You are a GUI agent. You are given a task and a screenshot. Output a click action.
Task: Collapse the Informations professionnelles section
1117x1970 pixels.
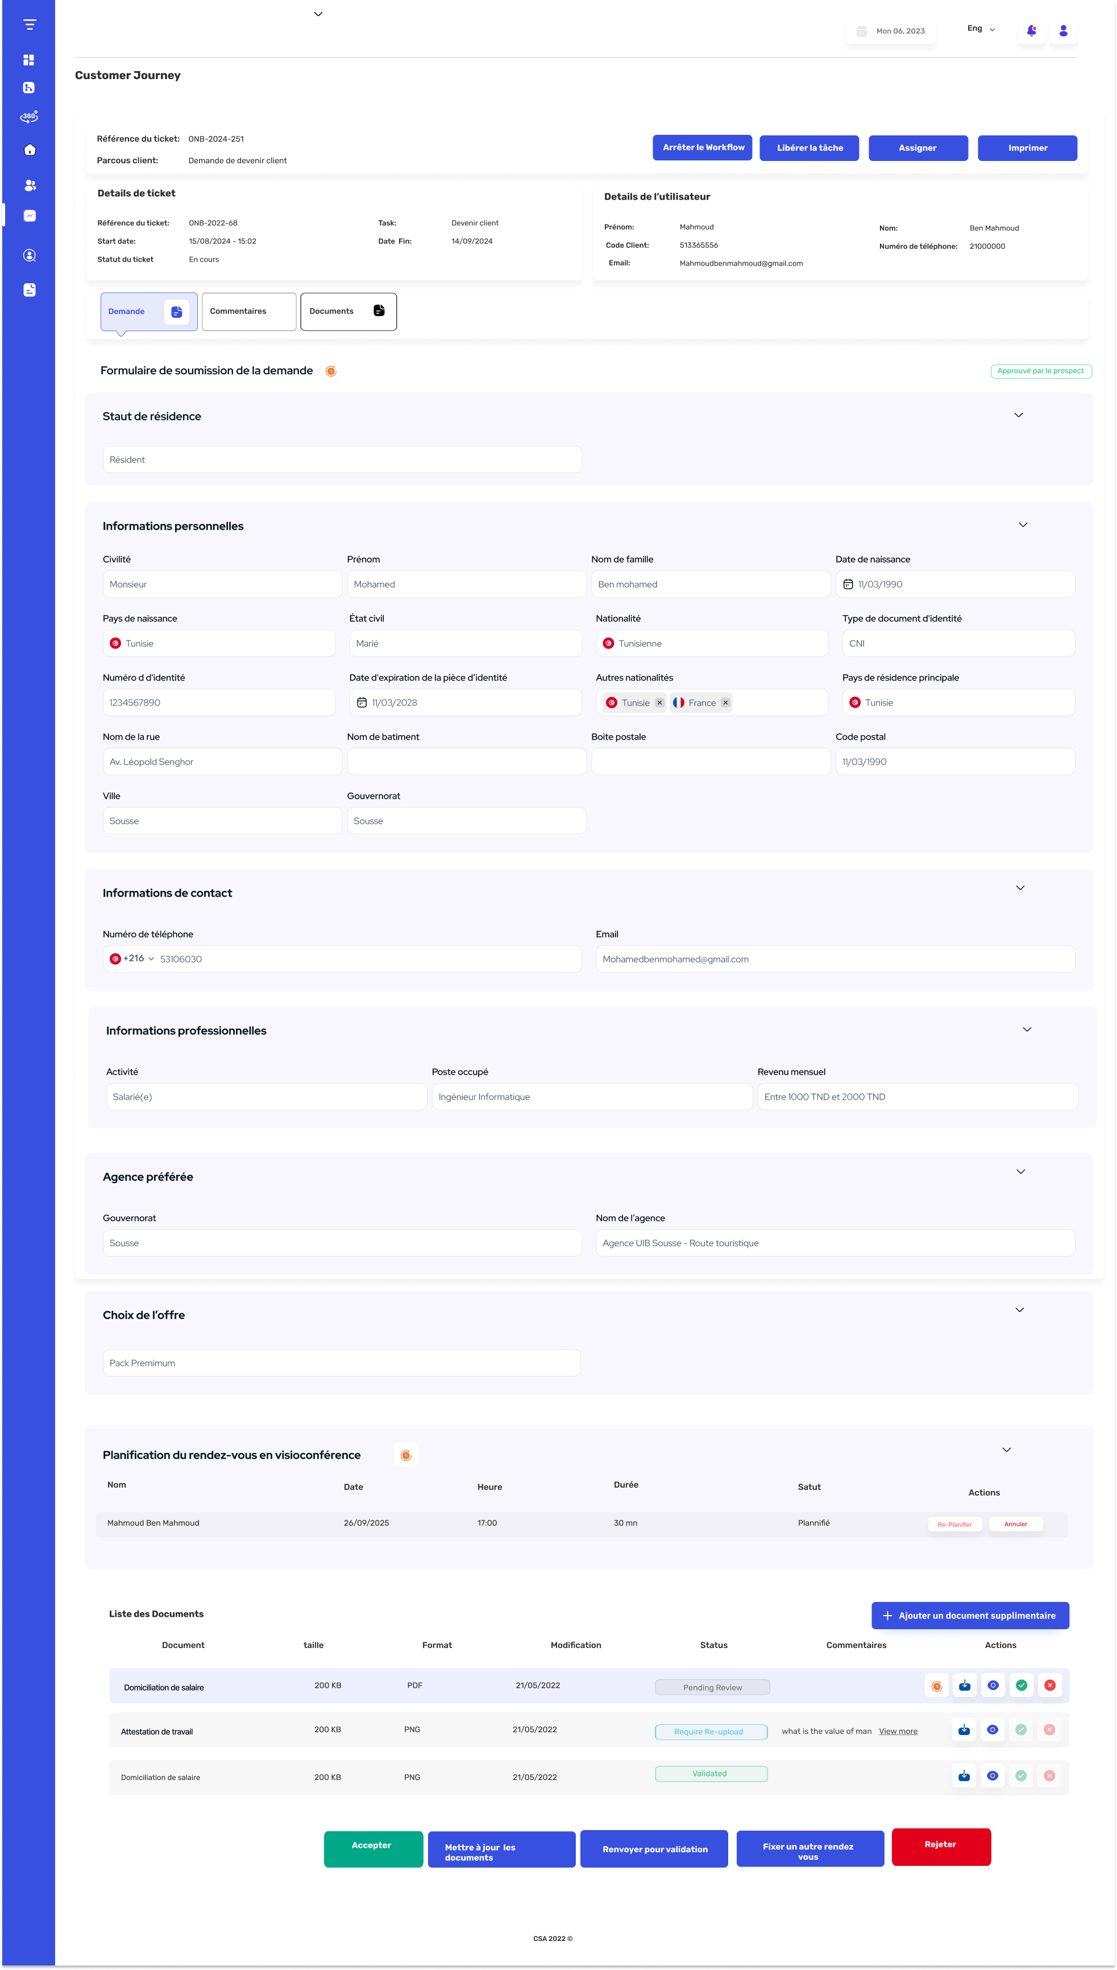point(1027,1030)
